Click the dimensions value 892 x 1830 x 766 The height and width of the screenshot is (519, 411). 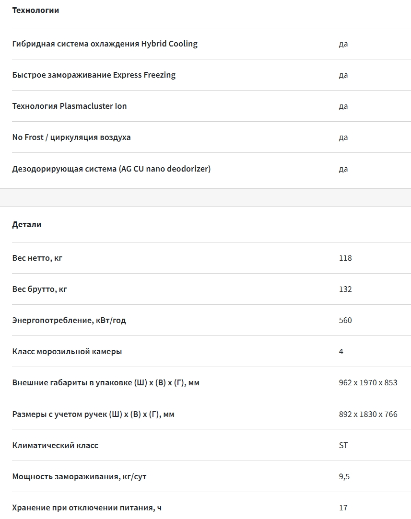pyautogui.click(x=368, y=414)
